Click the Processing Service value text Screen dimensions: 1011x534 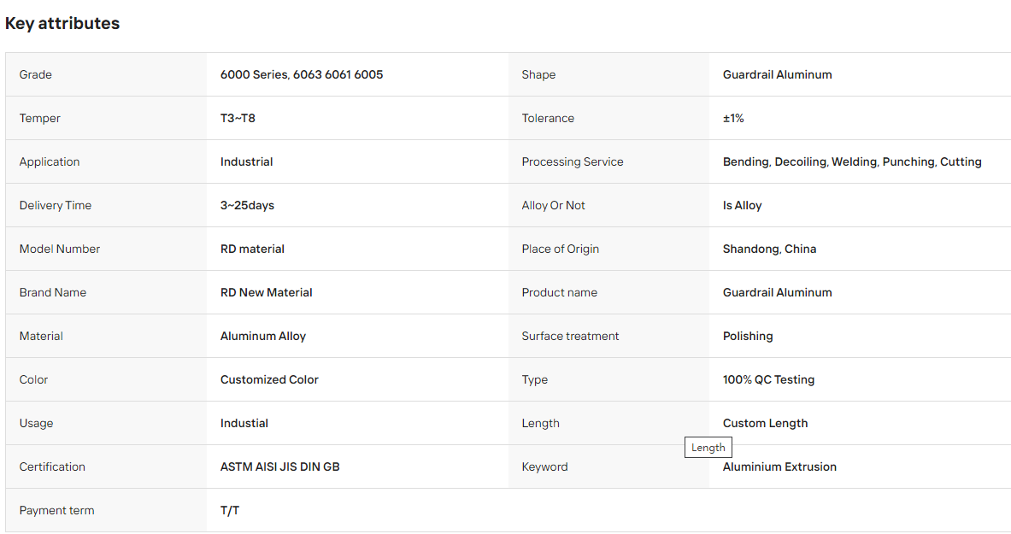click(852, 161)
